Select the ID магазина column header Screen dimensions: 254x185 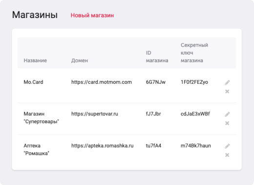point(157,56)
